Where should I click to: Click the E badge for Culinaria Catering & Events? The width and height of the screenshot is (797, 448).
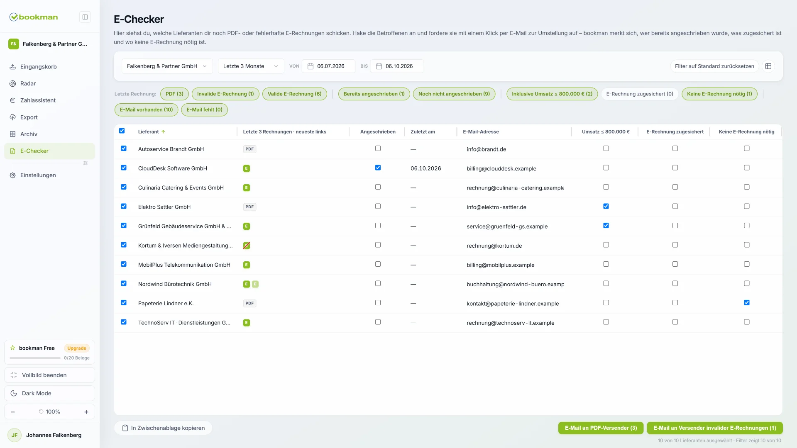click(x=247, y=188)
